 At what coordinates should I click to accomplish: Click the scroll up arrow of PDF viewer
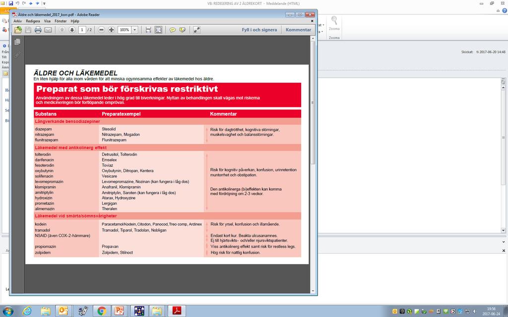point(313,39)
